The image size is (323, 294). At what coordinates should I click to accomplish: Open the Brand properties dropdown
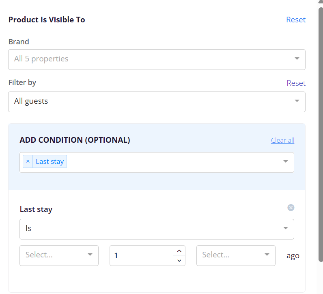pyautogui.click(x=157, y=59)
